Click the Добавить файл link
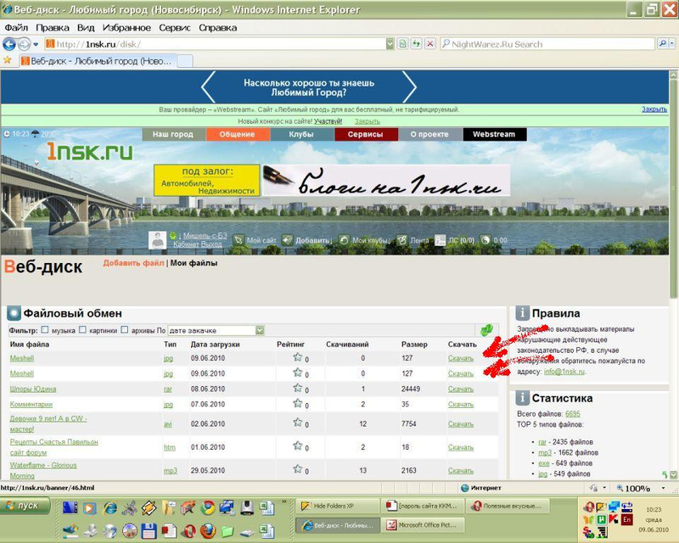Viewport: 679px width, 543px height. pos(132,263)
